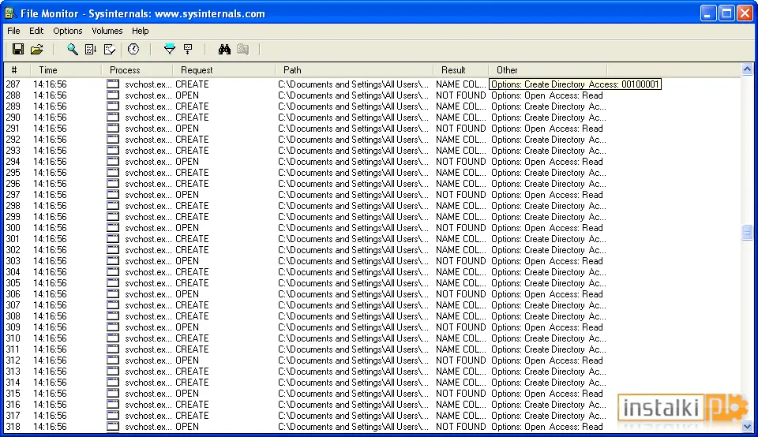Click the greyed-out Explorer Jump icon
The image size is (758, 437).
point(242,49)
